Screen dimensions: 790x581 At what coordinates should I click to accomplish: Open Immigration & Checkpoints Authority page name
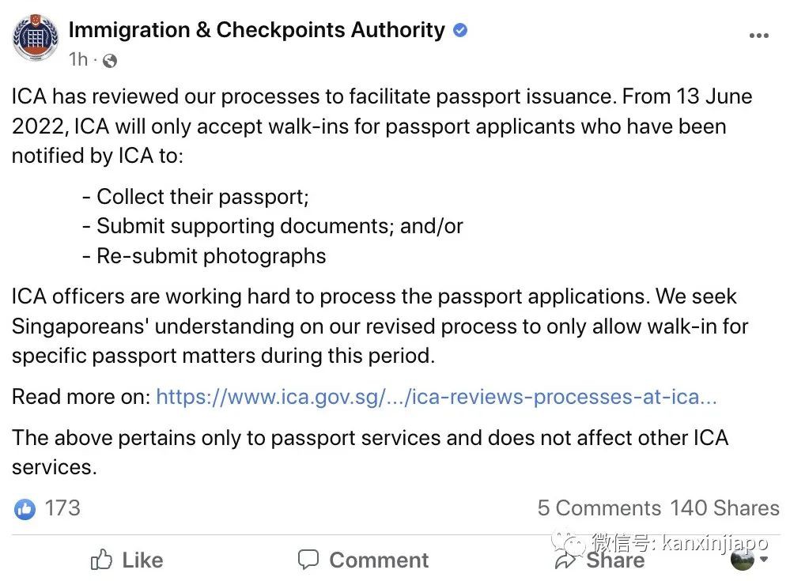[x=256, y=30]
